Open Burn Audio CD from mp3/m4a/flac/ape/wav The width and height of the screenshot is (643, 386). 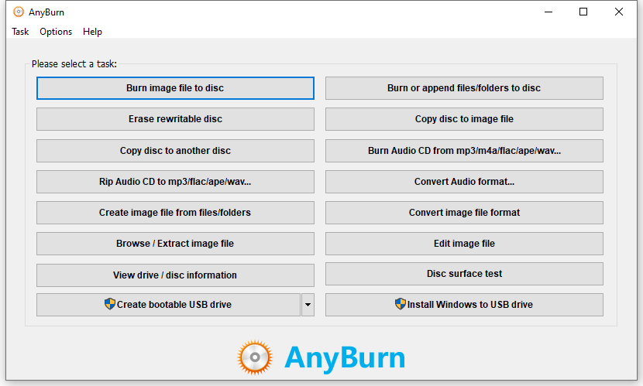coord(464,151)
